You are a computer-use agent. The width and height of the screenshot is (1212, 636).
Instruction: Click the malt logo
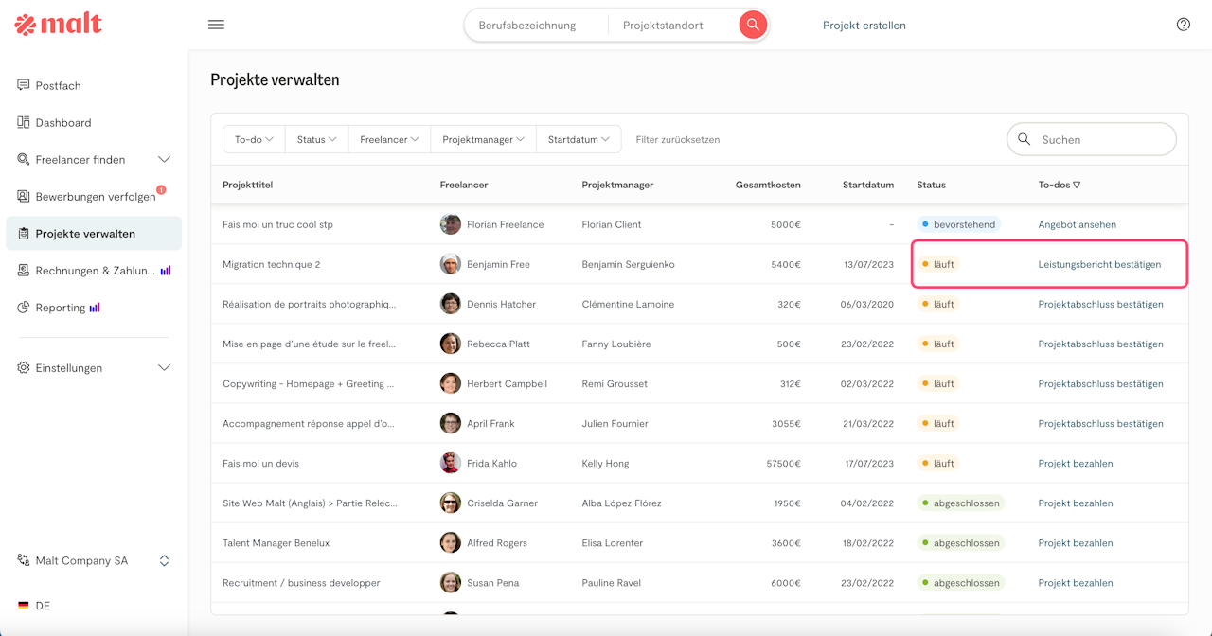[59, 25]
